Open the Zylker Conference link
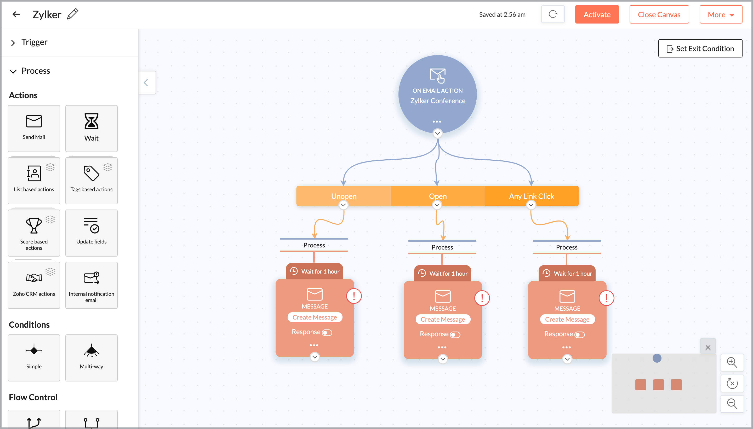 point(437,101)
